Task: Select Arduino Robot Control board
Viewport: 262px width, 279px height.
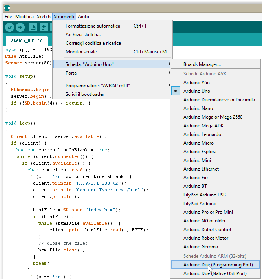Action: tap(215, 229)
